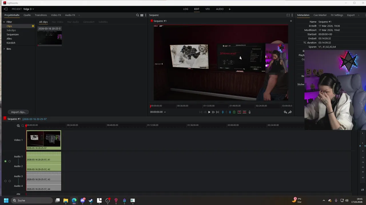Toggle the yellow Clips filter indicator
The image size is (366, 205).
click(33, 26)
